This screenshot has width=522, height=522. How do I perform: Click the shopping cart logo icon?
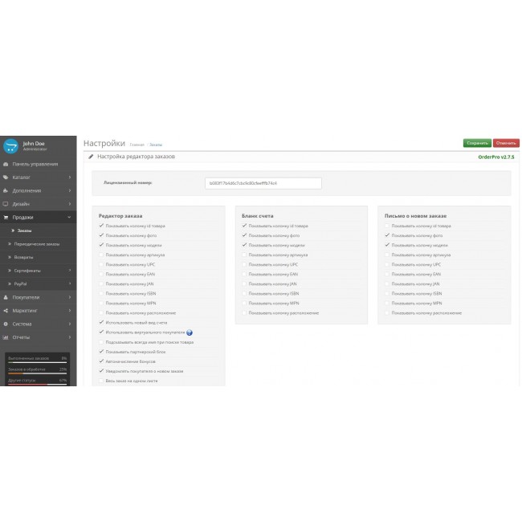tap(11, 145)
